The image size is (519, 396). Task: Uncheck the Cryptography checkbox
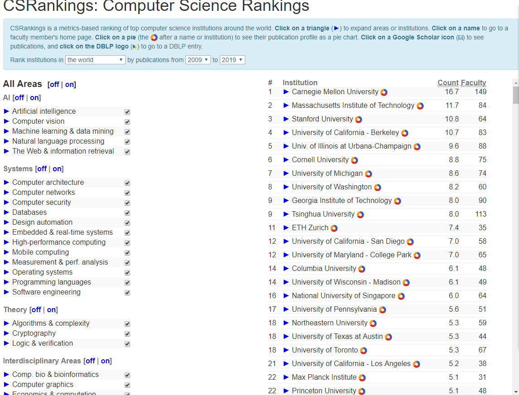coord(127,334)
